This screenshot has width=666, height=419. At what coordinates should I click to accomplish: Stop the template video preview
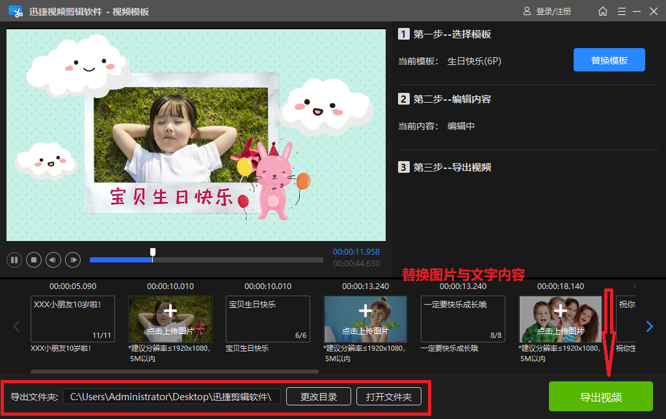click(x=33, y=259)
